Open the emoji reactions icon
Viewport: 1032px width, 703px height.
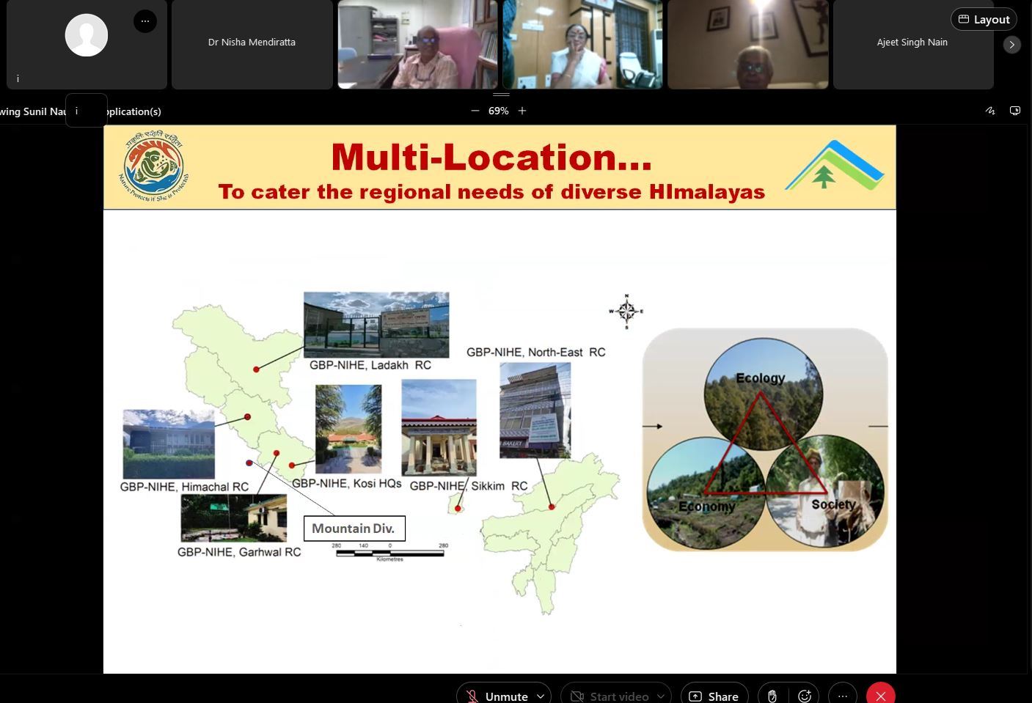click(805, 696)
